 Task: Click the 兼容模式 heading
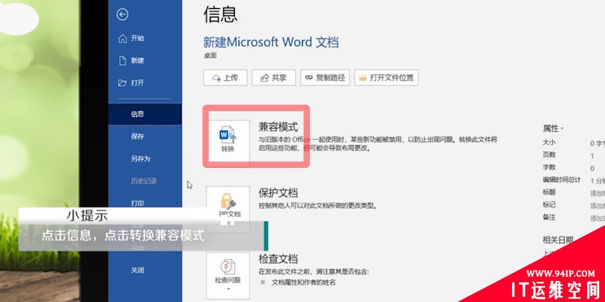(278, 127)
